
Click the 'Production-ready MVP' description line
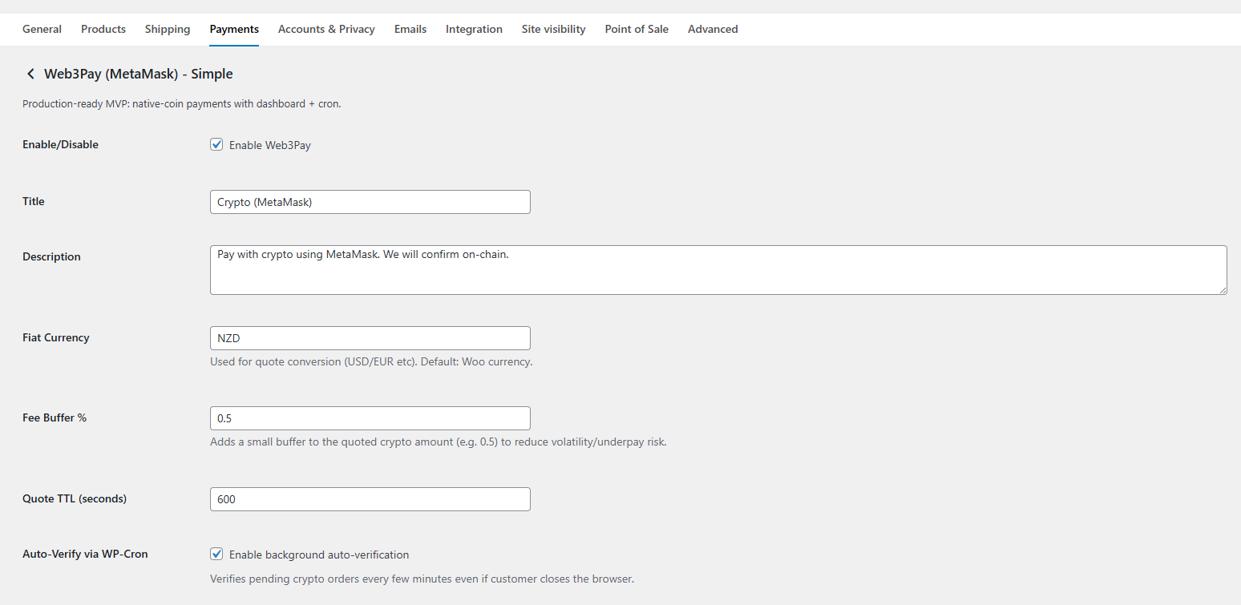182,104
